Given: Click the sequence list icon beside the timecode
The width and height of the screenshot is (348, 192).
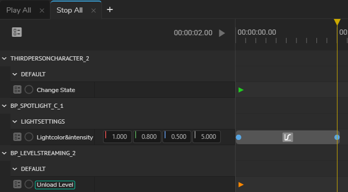Looking at the screenshot, I should point(17,32).
